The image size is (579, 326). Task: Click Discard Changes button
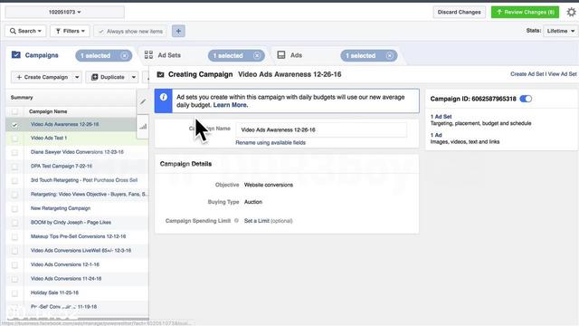click(x=459, y=12)
